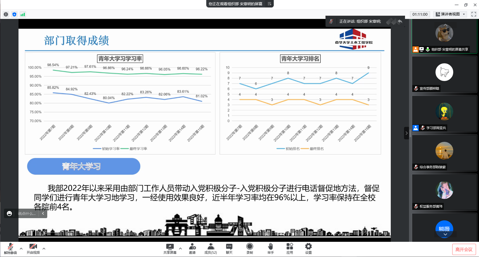Start recording with the 录制 button

pyautogui.click(x=249, y=249)
